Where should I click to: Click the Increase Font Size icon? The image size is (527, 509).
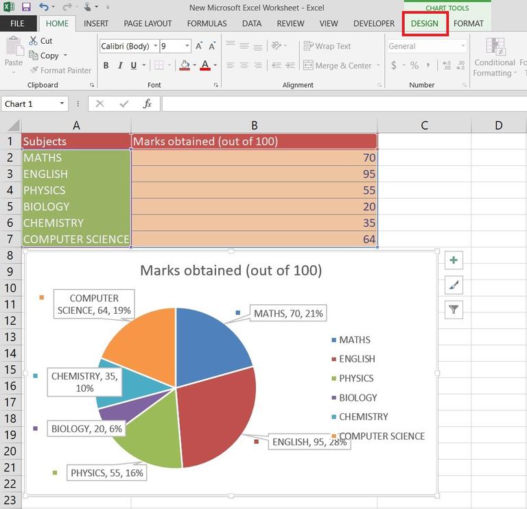200,47
